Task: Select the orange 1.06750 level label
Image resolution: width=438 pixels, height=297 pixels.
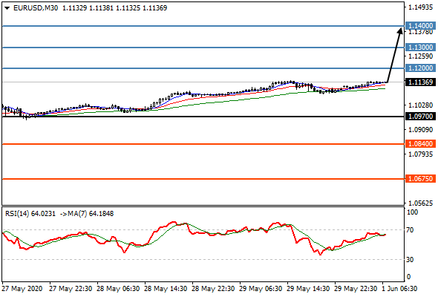Action: 420,178
